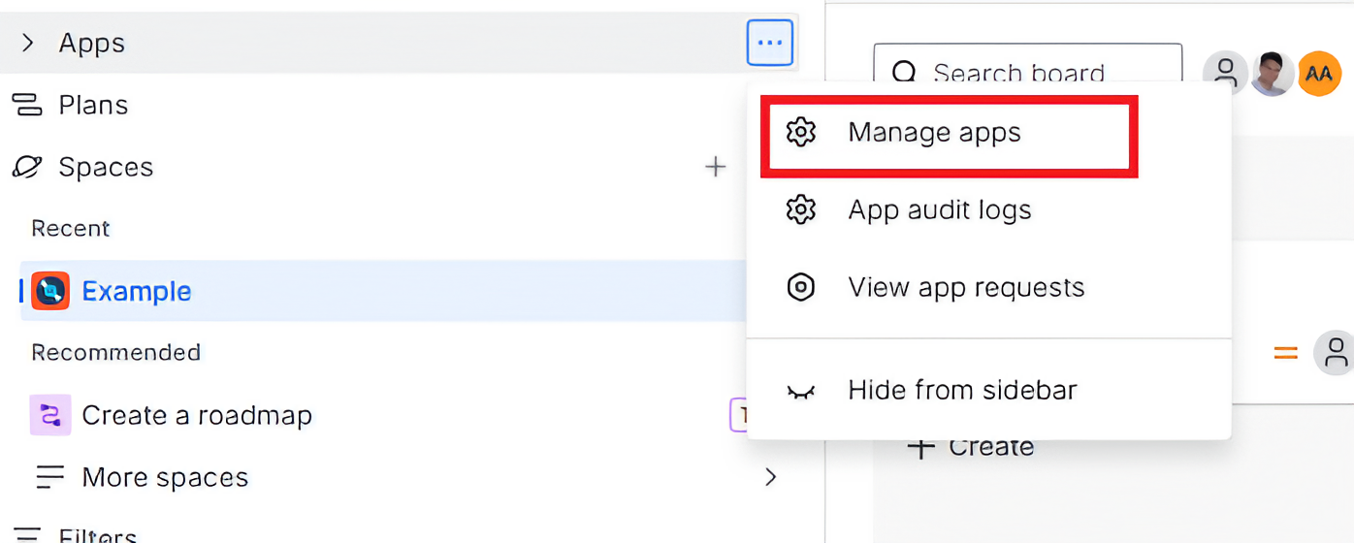
Task: Click the plus icon next to Spaces
Action: 715,167
